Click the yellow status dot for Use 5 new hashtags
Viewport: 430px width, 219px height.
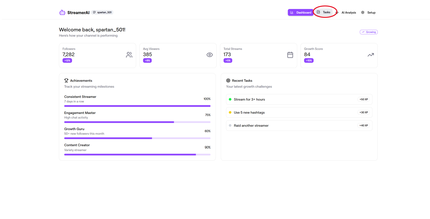pyautogui.click(x=230, y=112)
